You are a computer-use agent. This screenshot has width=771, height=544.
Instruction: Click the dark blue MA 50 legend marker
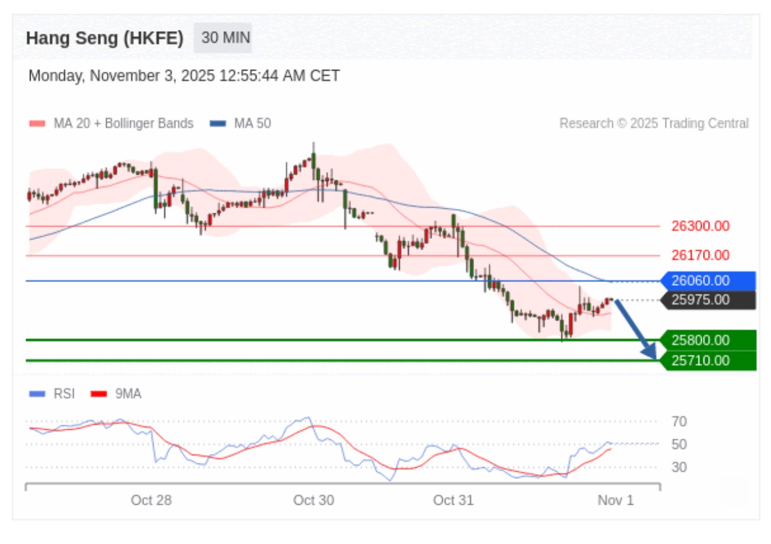pyautogui.click(x=218, y=124)
